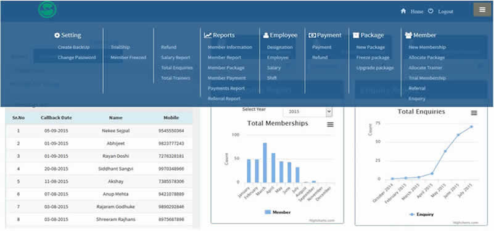
Task: Click the Logout link
Action: tap(445, 12)
